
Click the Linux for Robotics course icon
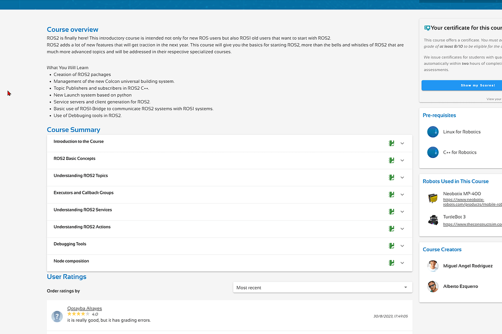[x=432, y=132]
